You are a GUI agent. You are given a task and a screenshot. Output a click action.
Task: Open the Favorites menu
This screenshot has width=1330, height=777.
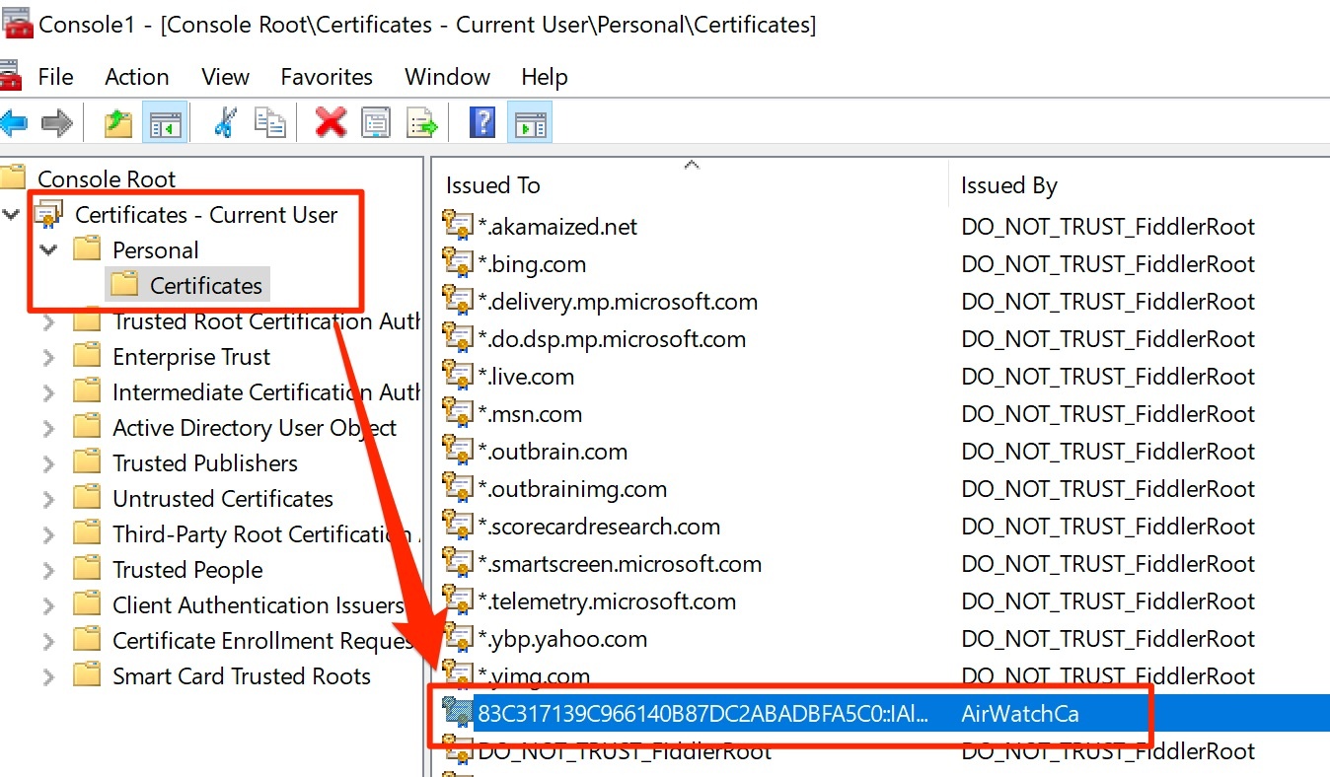[x=327, y=77]
